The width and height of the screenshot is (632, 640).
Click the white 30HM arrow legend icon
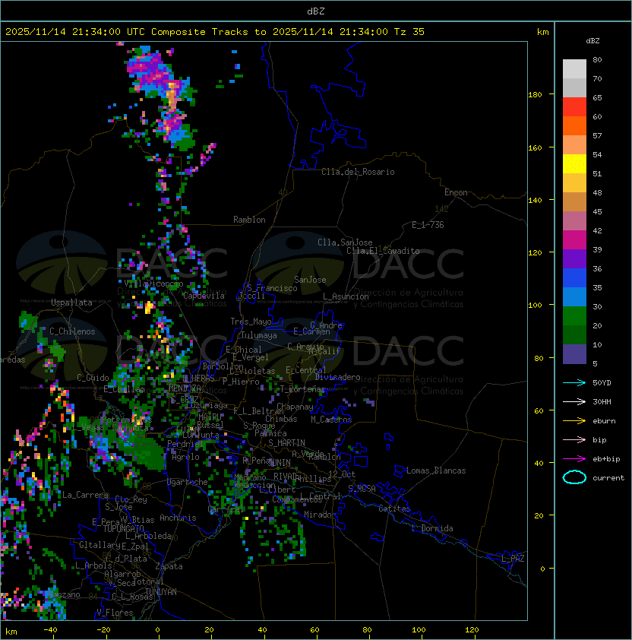coord(574,401)
